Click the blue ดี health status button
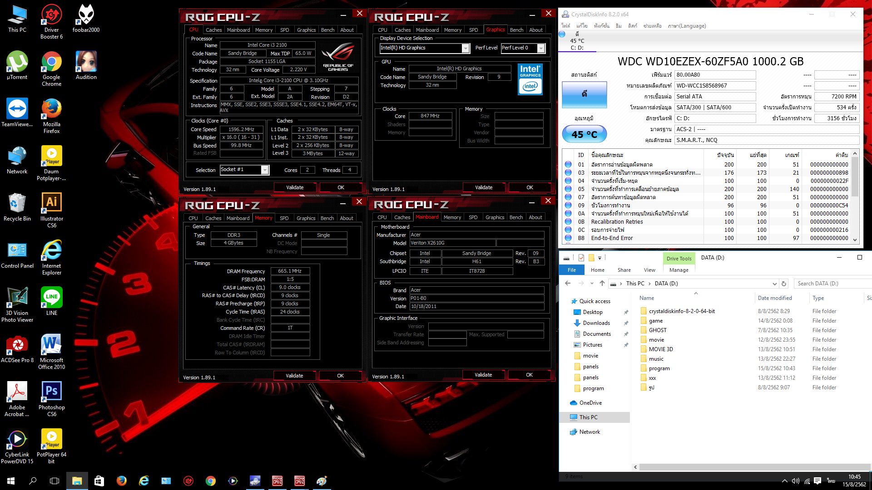 tap(585, 94)
